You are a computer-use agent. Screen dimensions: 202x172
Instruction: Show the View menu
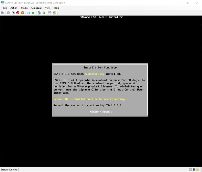47,8
